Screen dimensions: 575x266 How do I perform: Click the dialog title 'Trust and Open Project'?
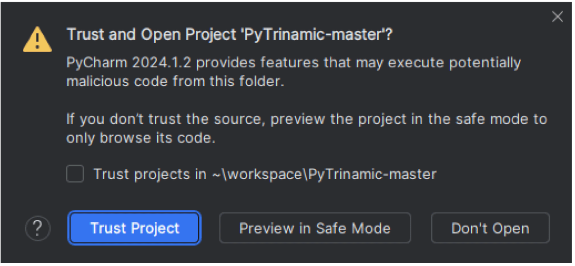point(230,35)
